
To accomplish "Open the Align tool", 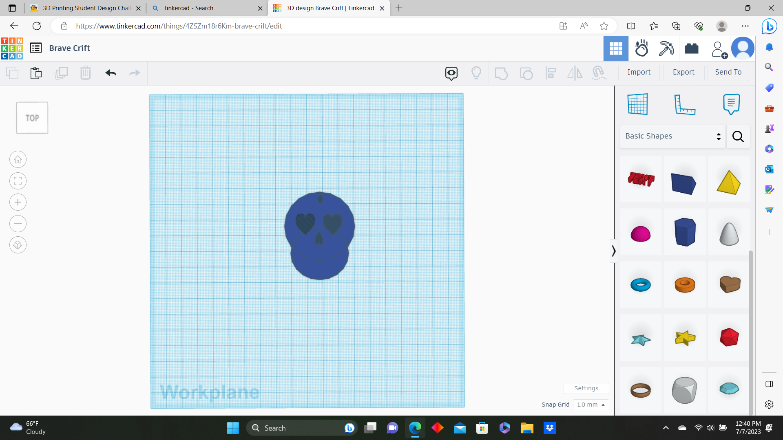I will pyautogui.click(x=551, y=73).
